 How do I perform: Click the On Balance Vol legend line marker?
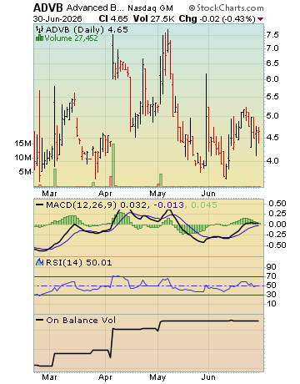click(40, 320)
